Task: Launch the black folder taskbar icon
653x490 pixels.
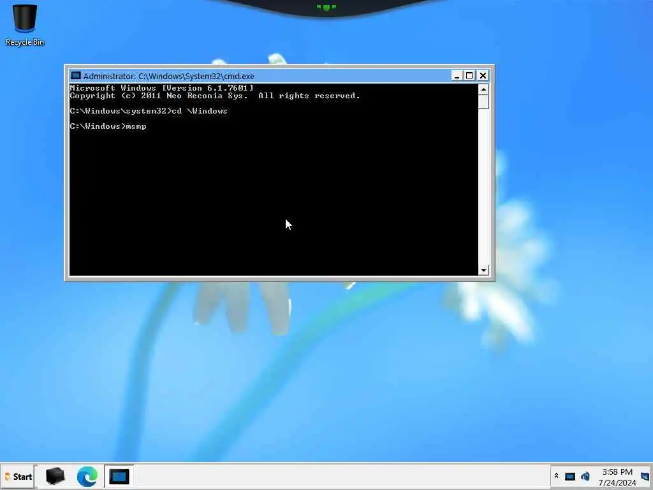Action: [55, 476]
